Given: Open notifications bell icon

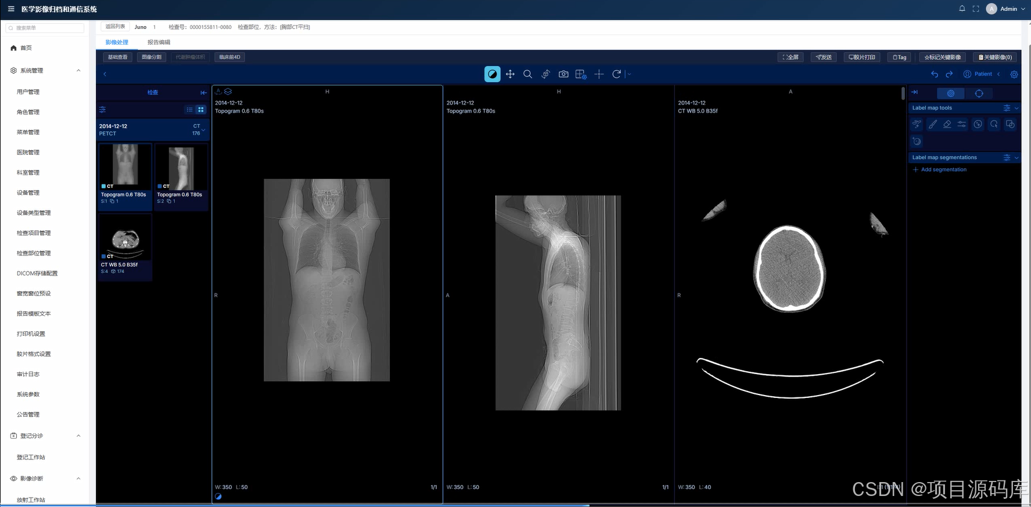Looking at the screenshot, I should [x=962, y=9].
